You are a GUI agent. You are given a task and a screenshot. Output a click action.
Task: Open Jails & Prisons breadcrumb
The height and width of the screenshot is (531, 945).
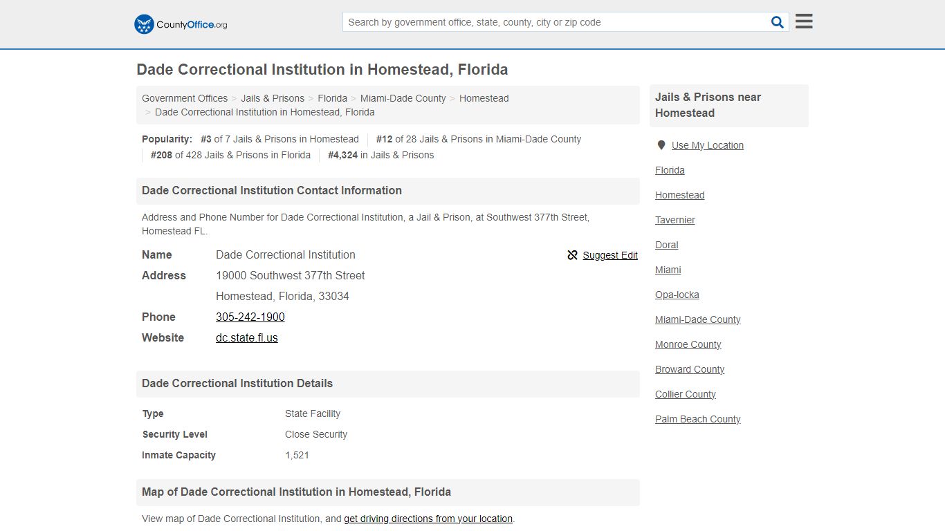pyautogui.click(x=273, y=98)
